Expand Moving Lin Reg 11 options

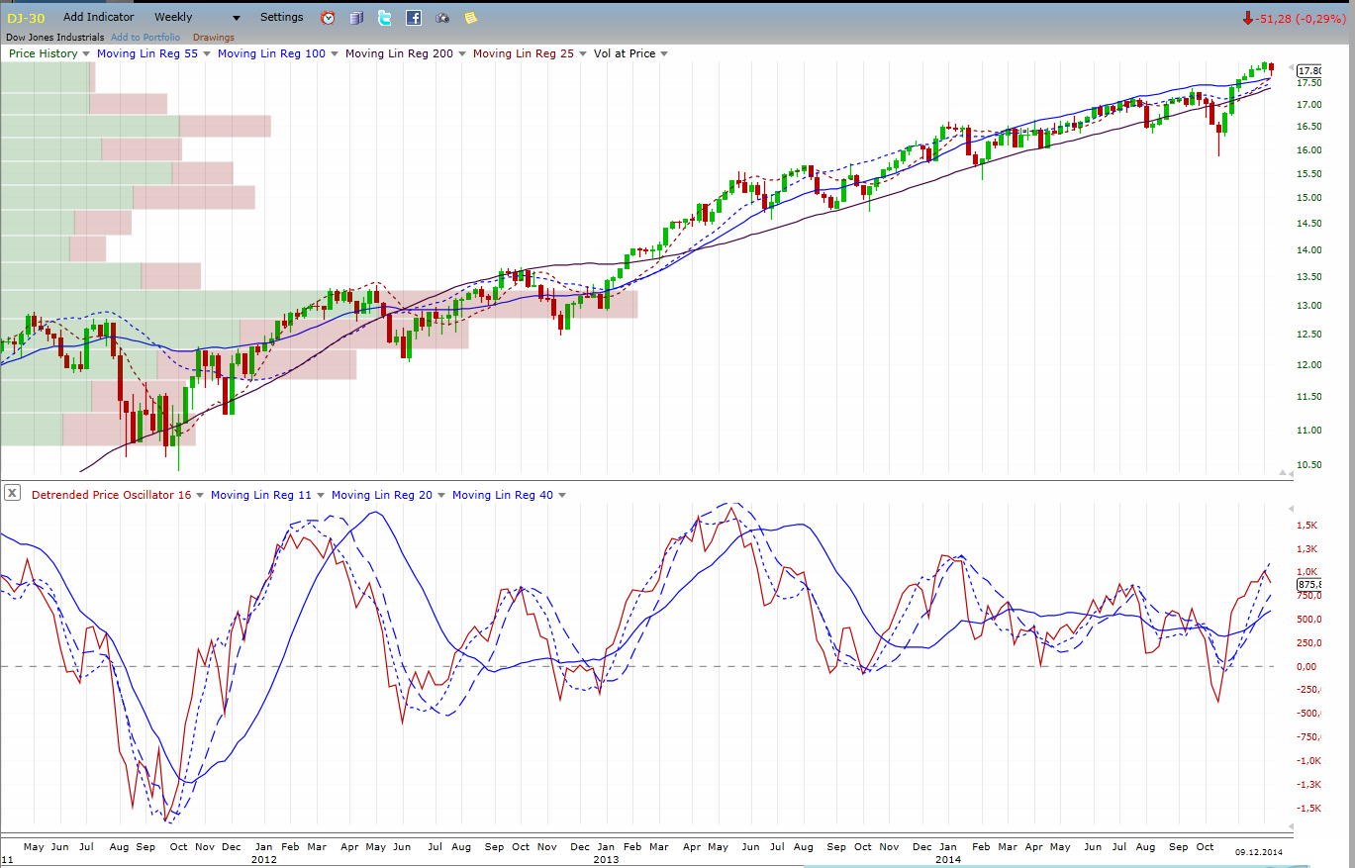pos(322,495)
